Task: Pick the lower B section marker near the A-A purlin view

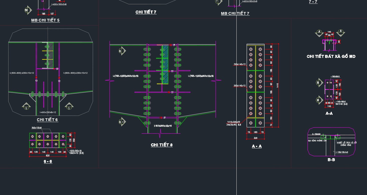Action: pyautogui.click(x=319, y=100)
